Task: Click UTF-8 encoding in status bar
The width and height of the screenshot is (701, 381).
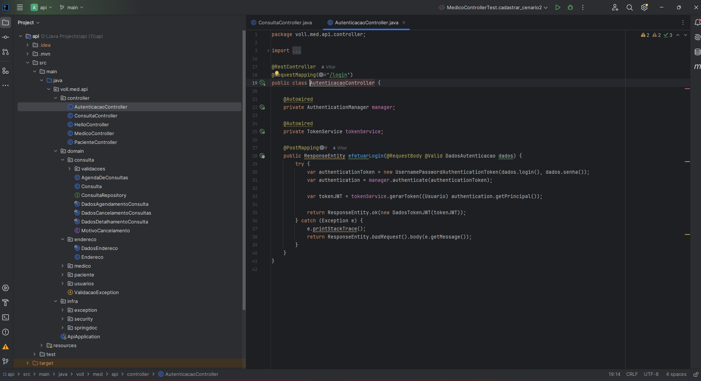Action: (x=651, y=374)
